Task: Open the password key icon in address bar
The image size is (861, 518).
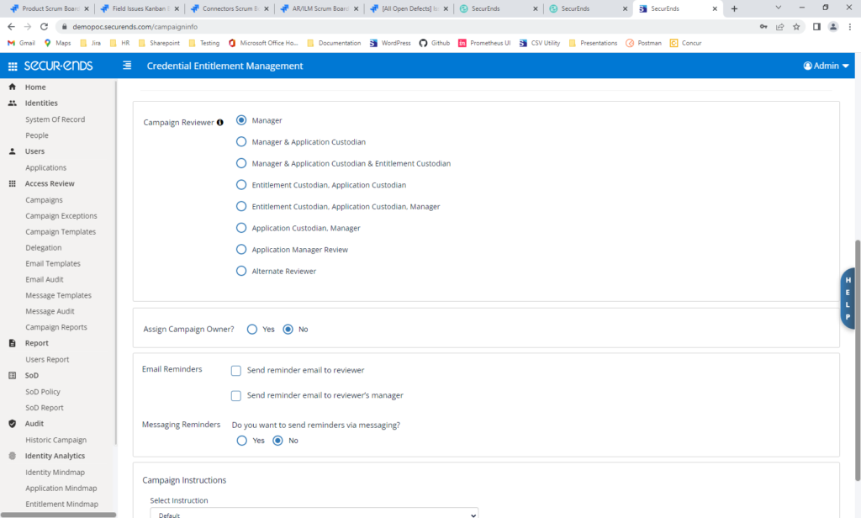Action: 763,26
